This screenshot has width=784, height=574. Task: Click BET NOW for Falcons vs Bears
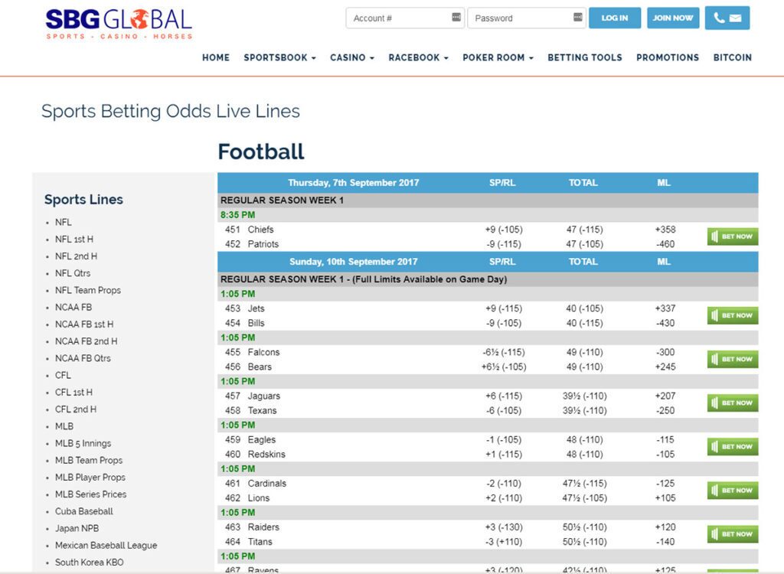(x=731, y=358)
